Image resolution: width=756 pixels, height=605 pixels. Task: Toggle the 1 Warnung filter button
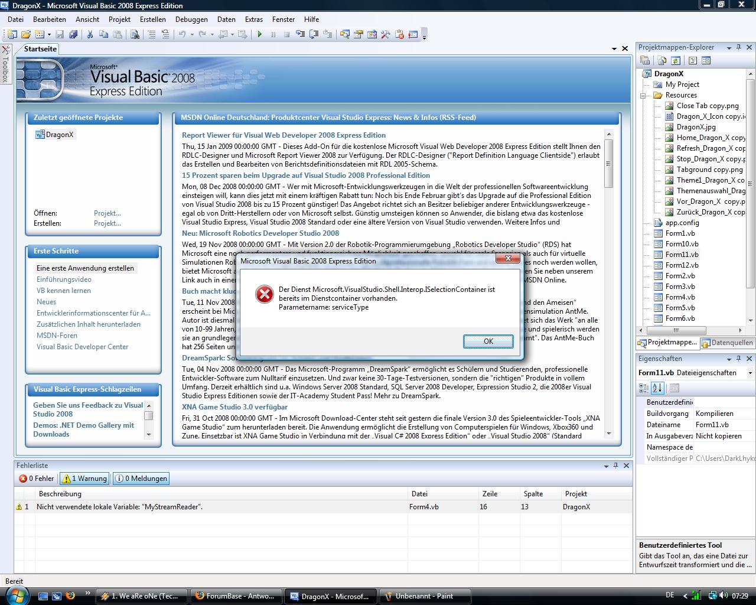(84, 479)
